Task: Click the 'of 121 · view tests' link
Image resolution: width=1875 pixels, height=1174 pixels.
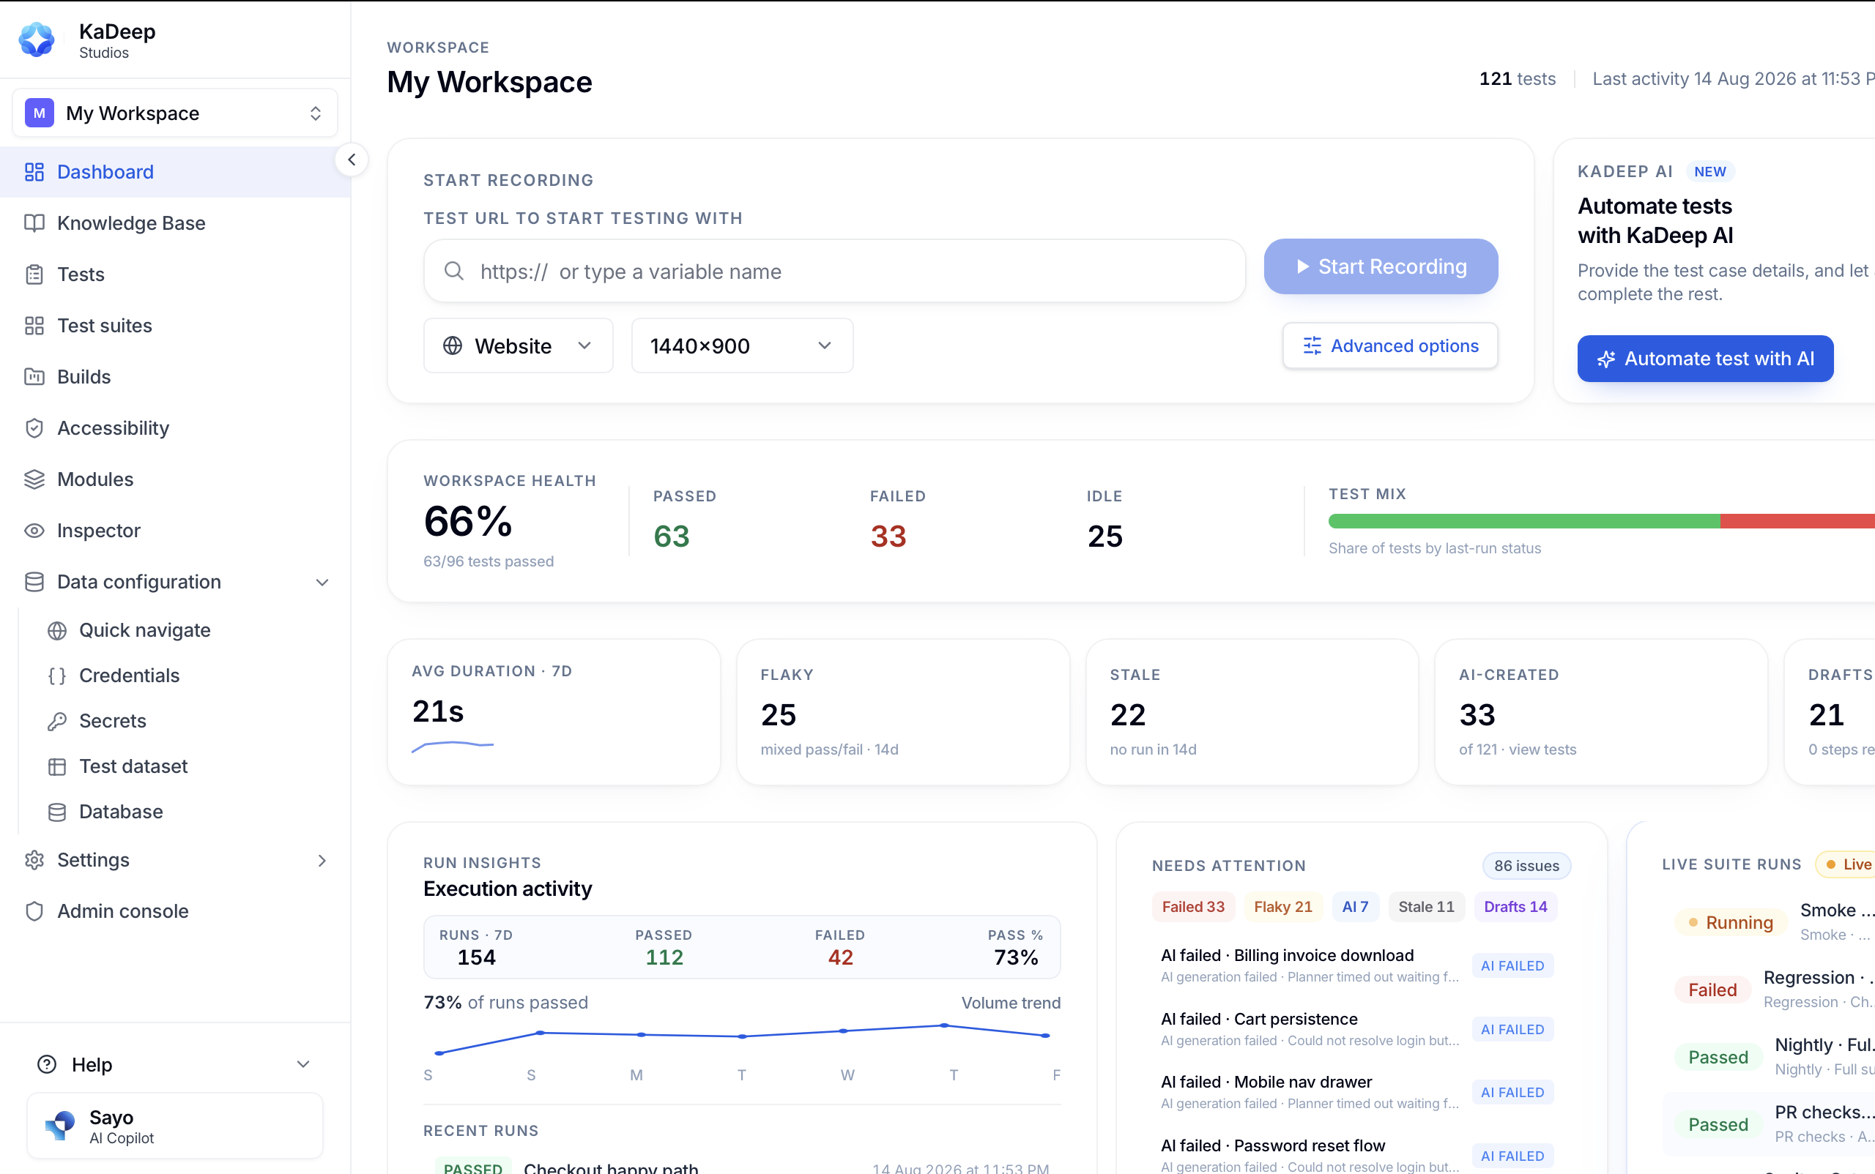Action: click(x=1518, y=749)
